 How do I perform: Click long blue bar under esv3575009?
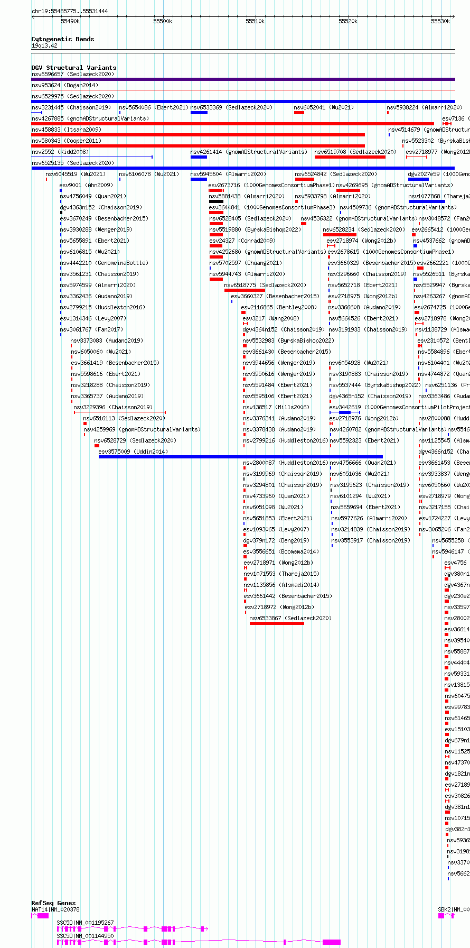pyautogui.click(x=241, y=457)
